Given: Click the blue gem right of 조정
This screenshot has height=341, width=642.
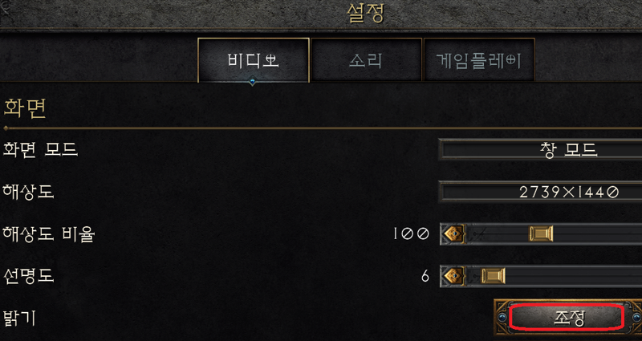Looking at the screenshot, I should tap(636, 318).
